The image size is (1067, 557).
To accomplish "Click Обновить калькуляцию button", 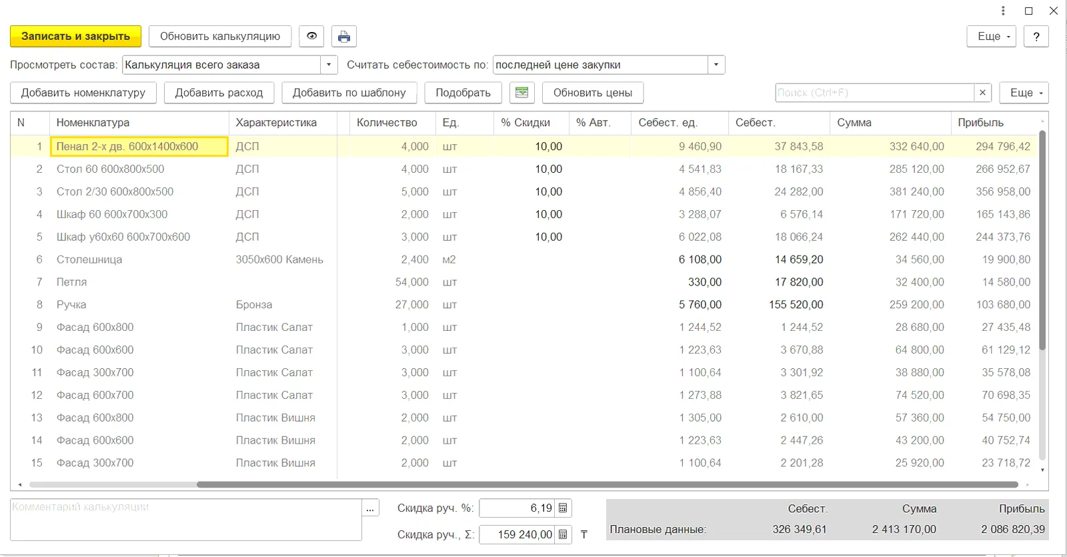I will point(220,36).
